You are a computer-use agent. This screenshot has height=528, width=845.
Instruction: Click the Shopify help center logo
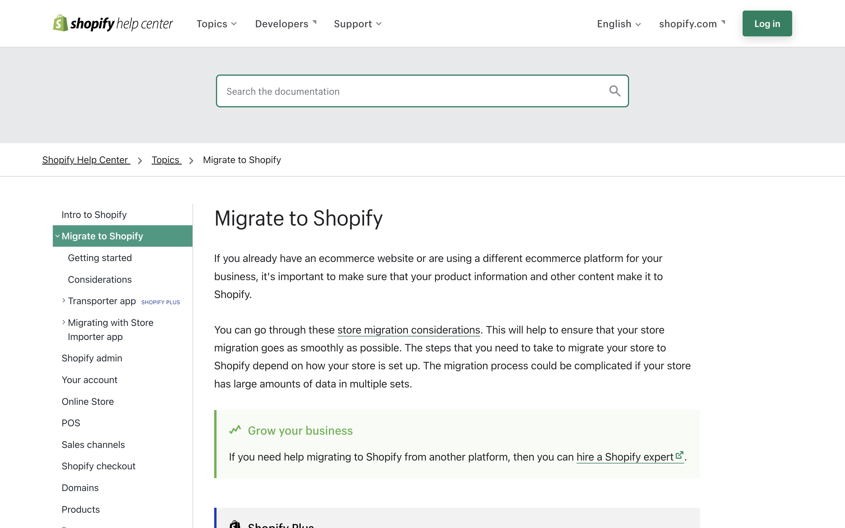click(113, 23)
